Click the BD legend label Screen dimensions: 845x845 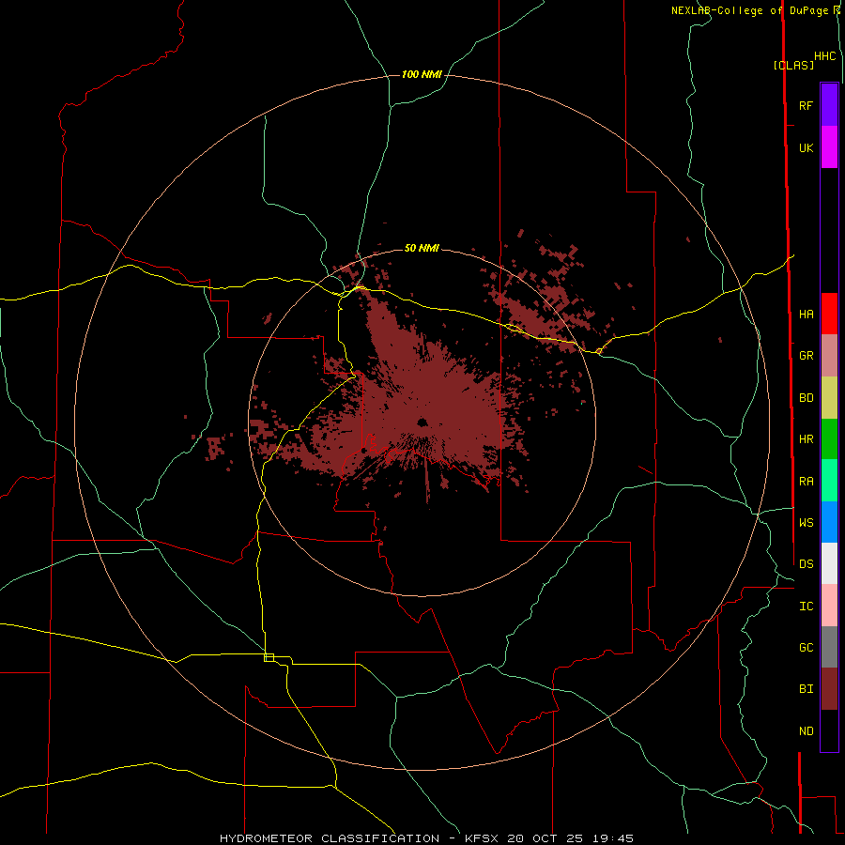point(806,398)
